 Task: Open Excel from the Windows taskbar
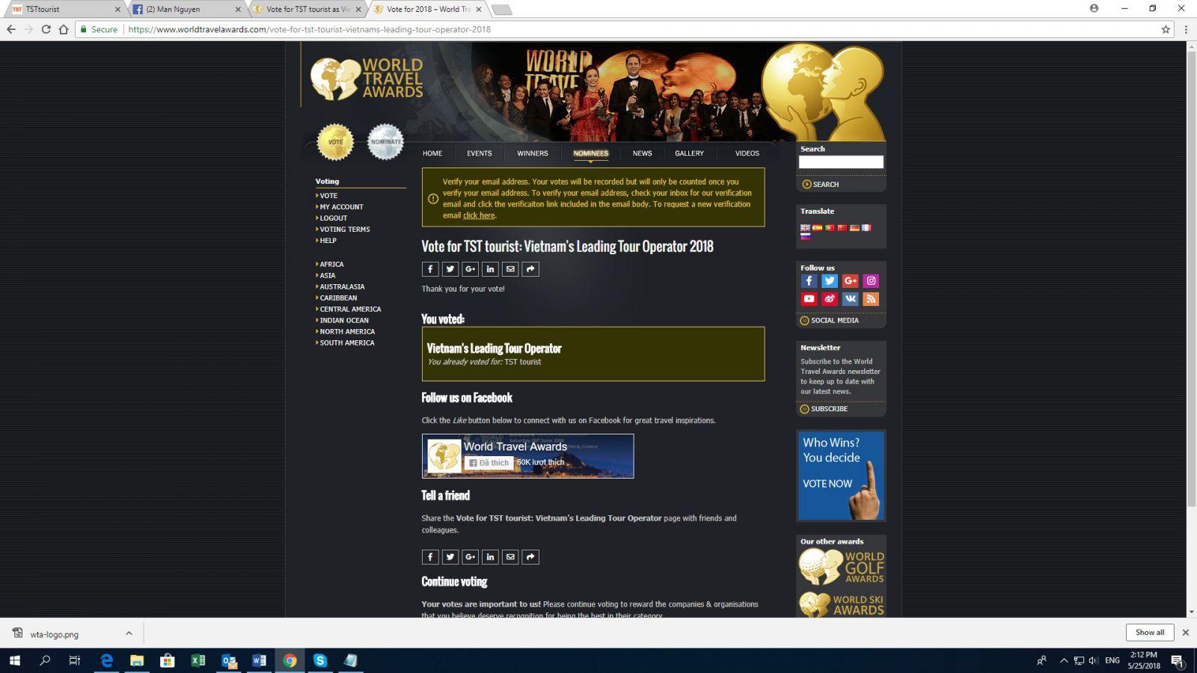point(198,660)
